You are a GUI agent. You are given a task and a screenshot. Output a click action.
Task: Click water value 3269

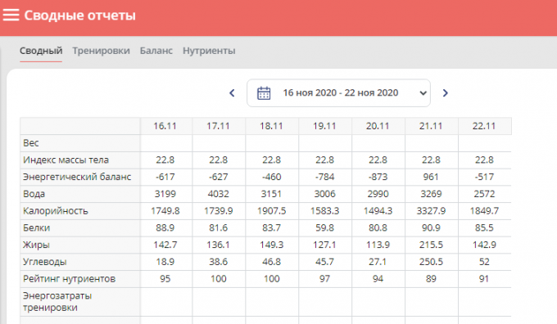pyautogui.click(x=431, y=194)
